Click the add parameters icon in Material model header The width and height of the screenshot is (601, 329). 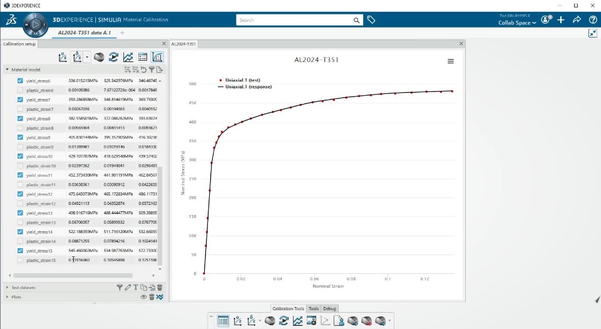[127, 70]
